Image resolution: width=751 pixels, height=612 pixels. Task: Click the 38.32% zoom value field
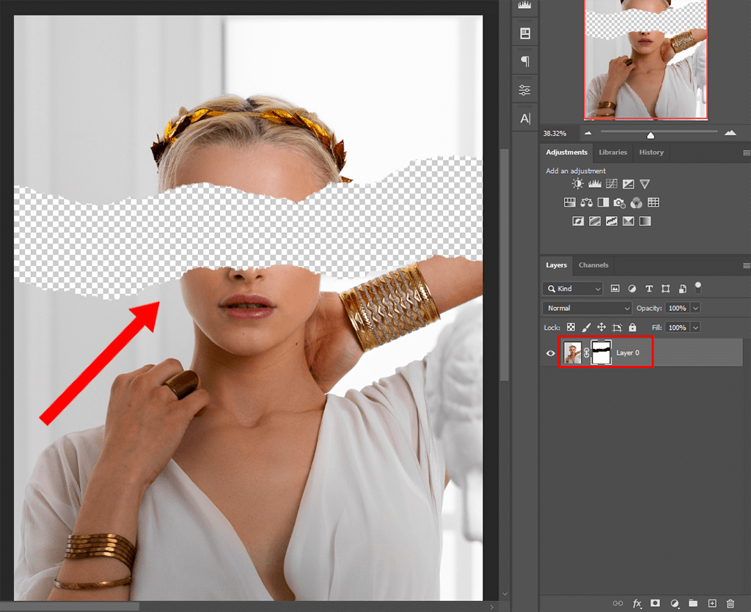[x=560, y=133]
